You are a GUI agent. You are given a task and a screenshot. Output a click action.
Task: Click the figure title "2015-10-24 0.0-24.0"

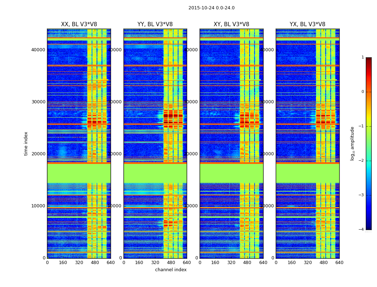pos(211,8)
